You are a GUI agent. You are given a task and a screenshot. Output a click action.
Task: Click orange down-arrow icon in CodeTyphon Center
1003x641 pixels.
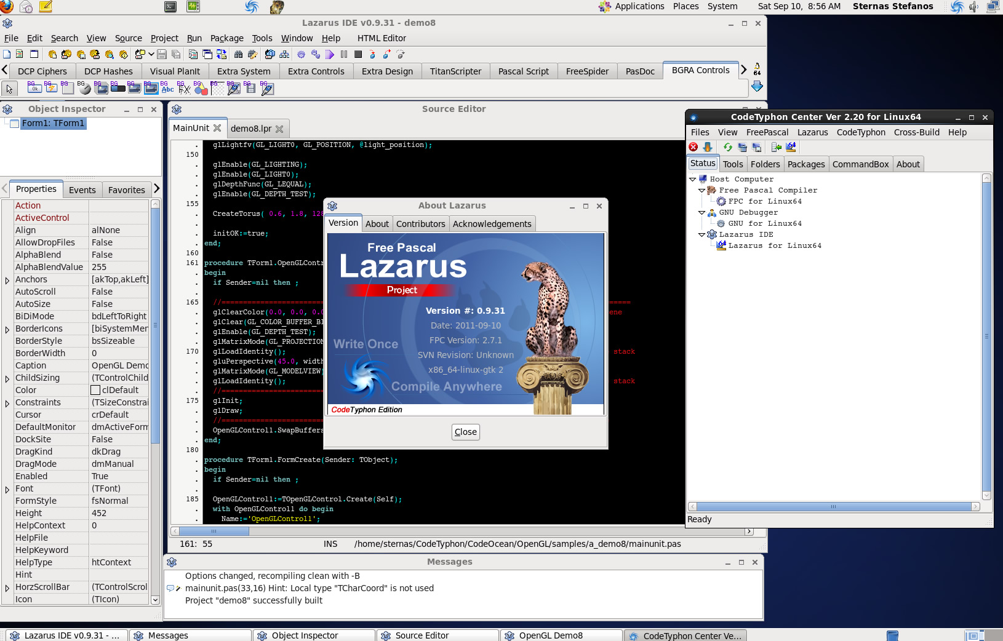coord(708,147)
